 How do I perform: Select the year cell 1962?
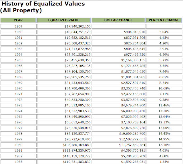[x=19, y=43]
